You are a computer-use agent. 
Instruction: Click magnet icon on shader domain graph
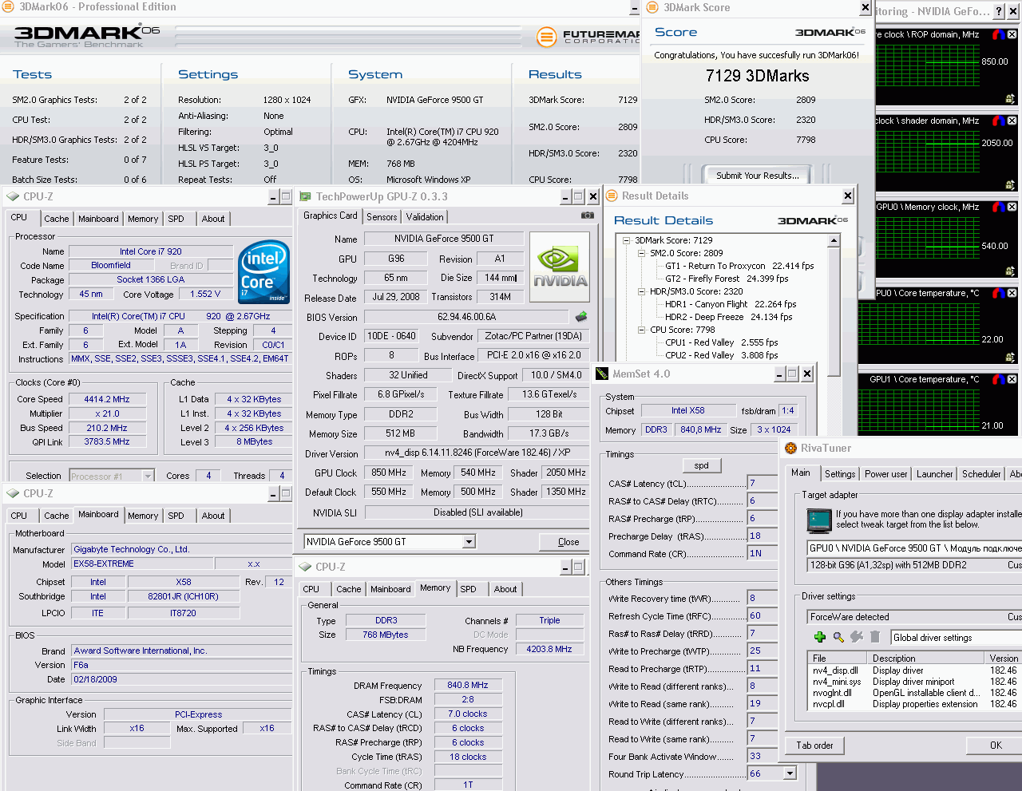coord(999,121)
